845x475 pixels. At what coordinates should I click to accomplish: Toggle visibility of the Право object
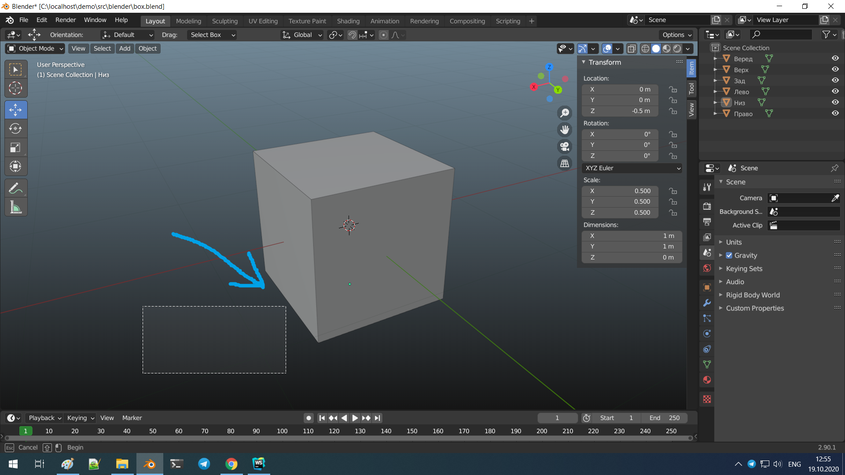pos(836,113)
